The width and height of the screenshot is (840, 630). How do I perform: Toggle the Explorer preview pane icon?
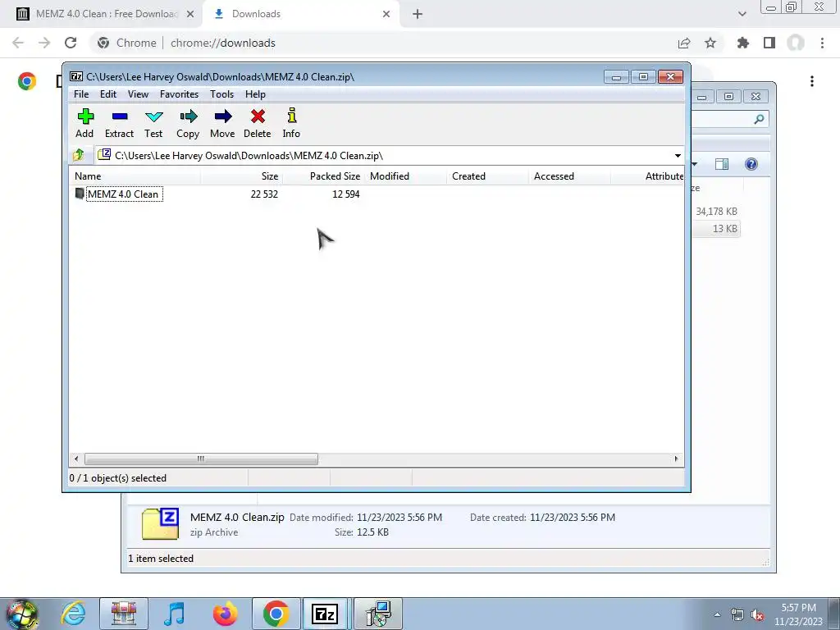[722, 164]
